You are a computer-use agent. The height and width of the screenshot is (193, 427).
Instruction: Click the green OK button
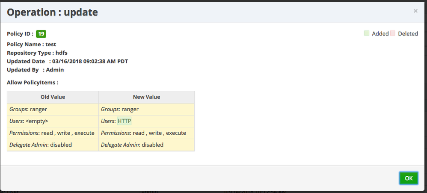[409, 178]
